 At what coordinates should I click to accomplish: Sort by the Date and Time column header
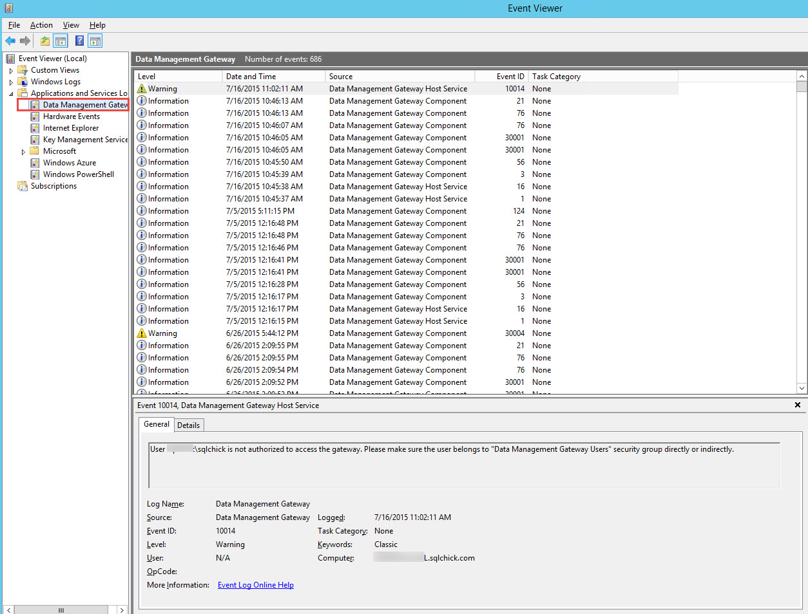[x=273, y=77]
